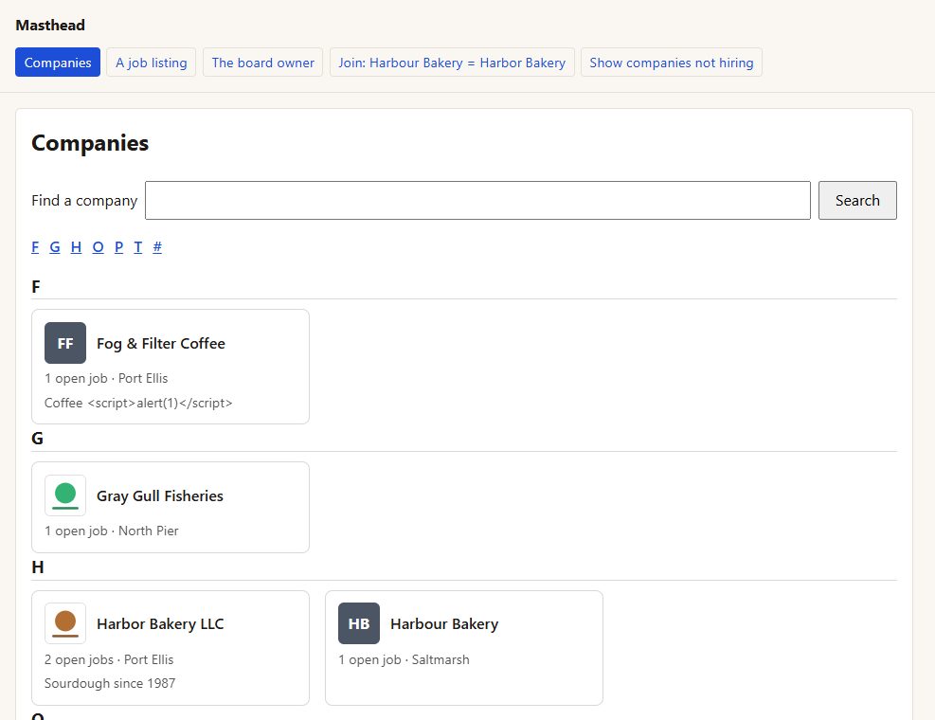Jump to letter G link
This screenshot has height=720, width=935.
point(55,247)
